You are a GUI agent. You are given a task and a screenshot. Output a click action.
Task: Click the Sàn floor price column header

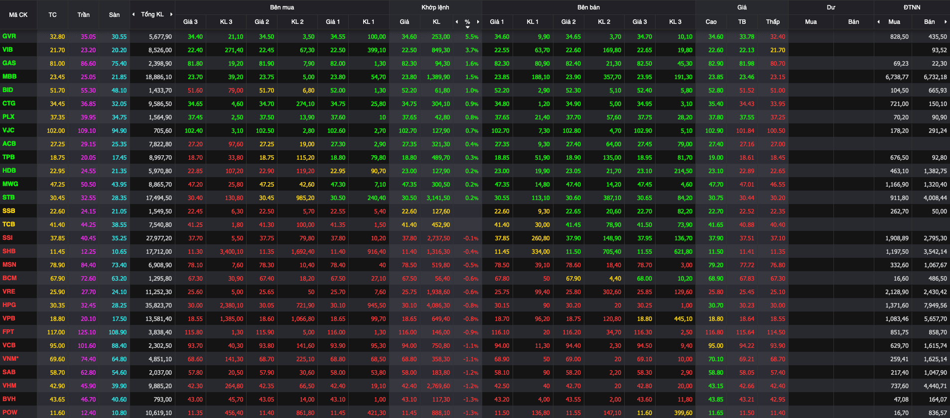click(114, 15)
